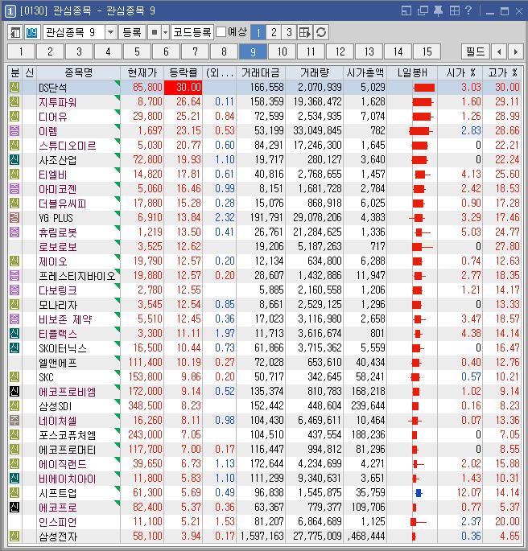The image size is (528, 551).
Task: Toggle the left panel icon in toolbar
Action: (15, 33)
